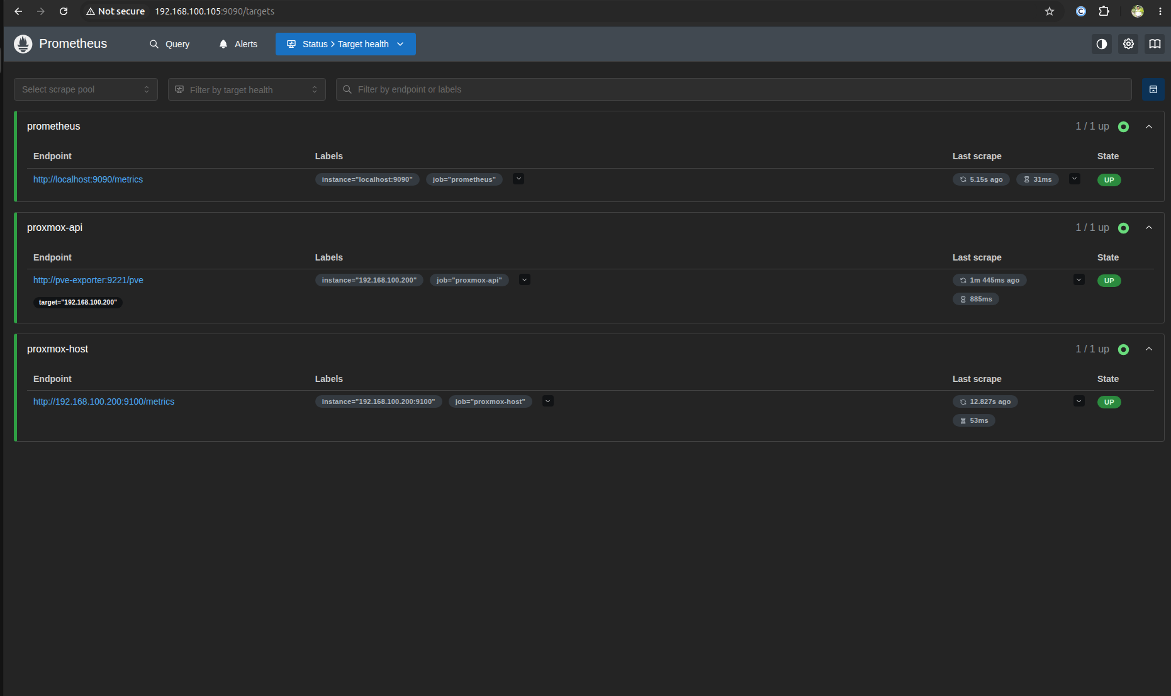
Task: Open the localhost:9090/metrics endpoint link
Action: (88, 179)
